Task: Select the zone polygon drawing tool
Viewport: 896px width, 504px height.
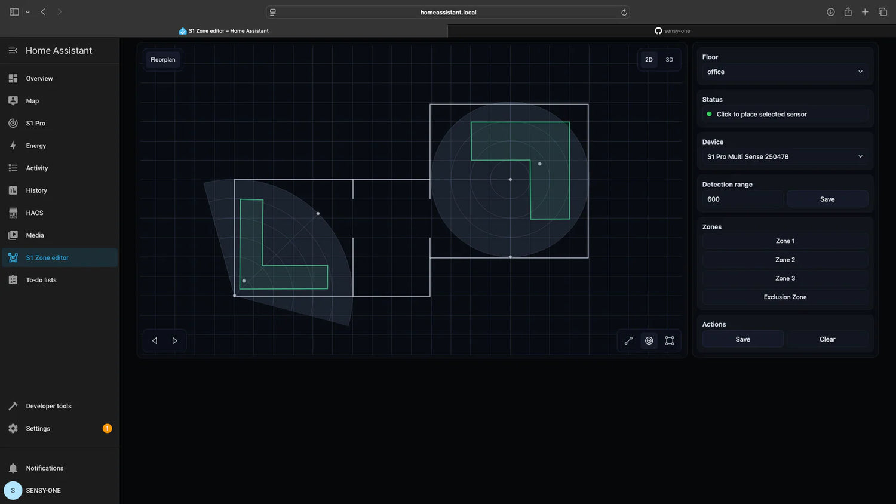Action: (x=670, y=340)
